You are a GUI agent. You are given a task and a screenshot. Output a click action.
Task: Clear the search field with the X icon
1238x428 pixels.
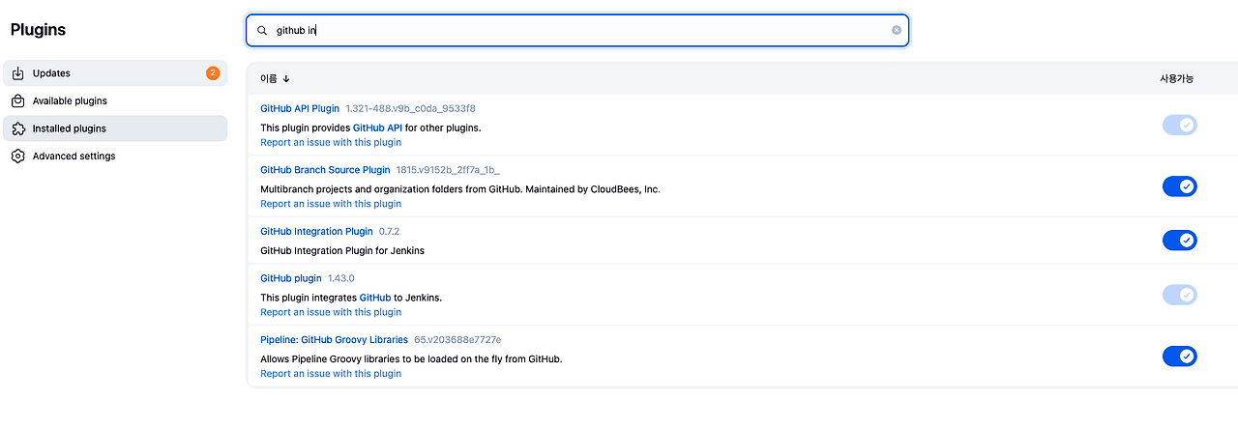(897, 30)
